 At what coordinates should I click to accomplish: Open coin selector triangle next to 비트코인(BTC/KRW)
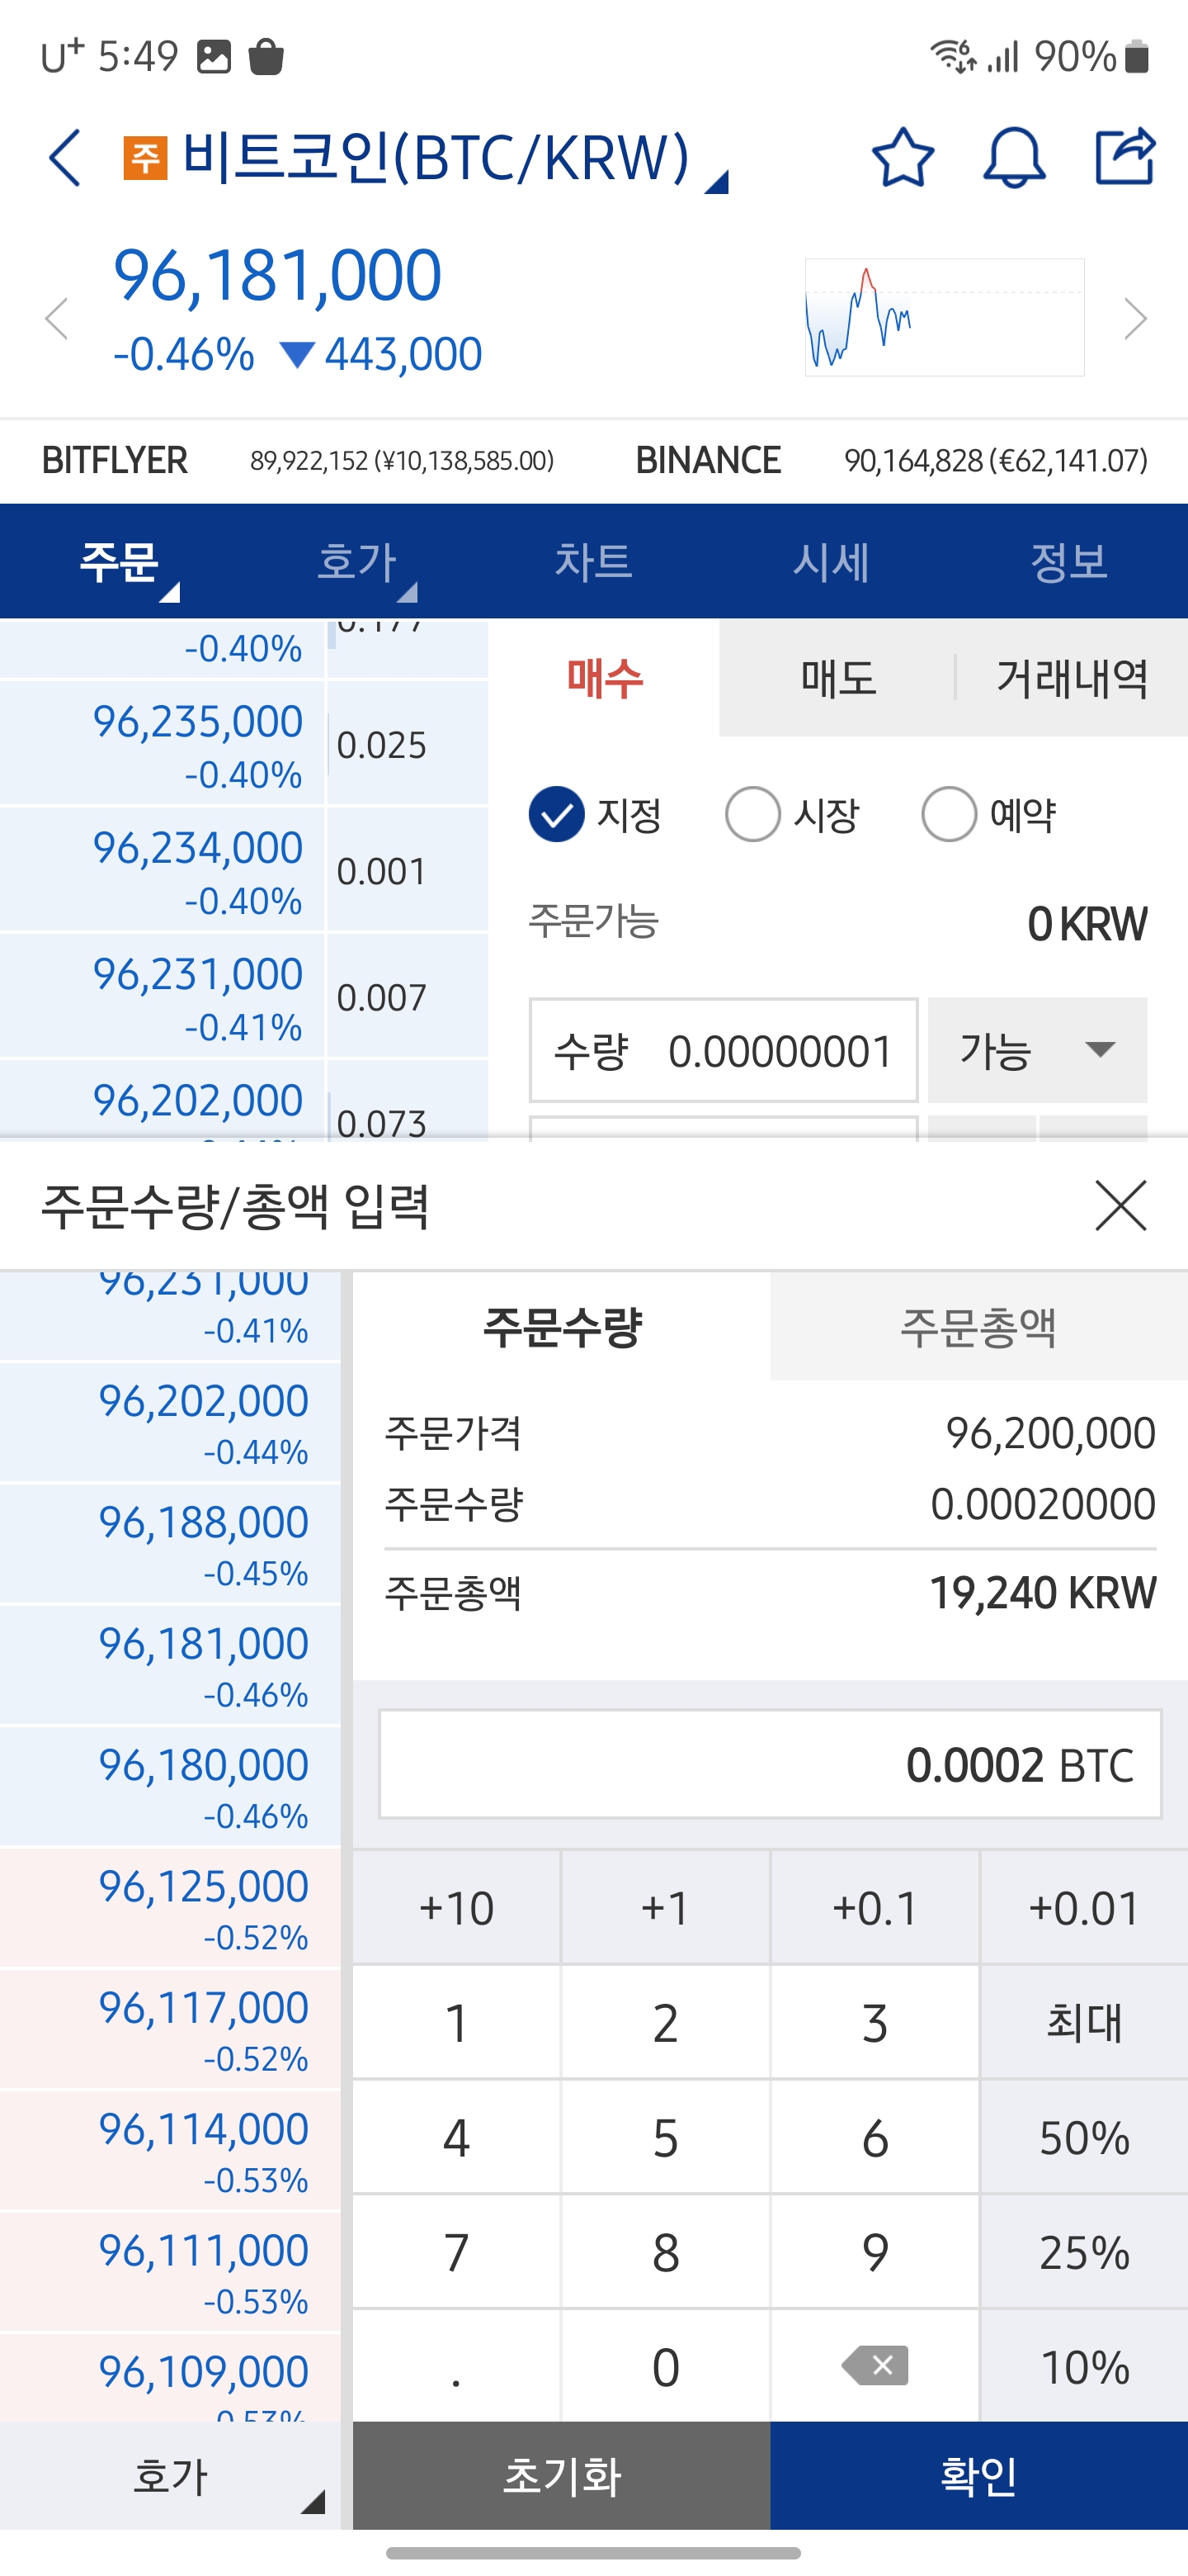(x=716, y=182)
